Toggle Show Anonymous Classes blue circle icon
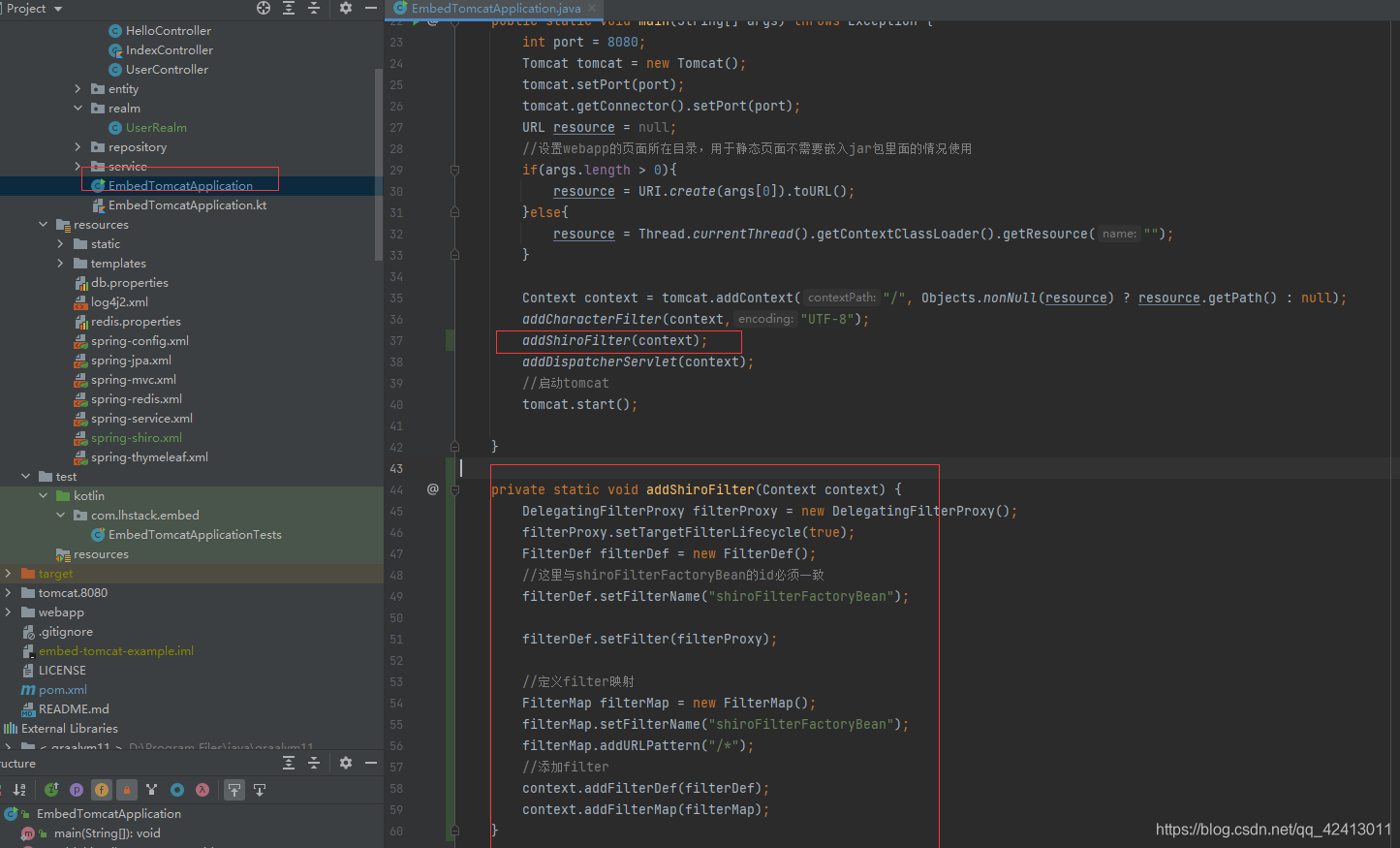 (177, 790)
